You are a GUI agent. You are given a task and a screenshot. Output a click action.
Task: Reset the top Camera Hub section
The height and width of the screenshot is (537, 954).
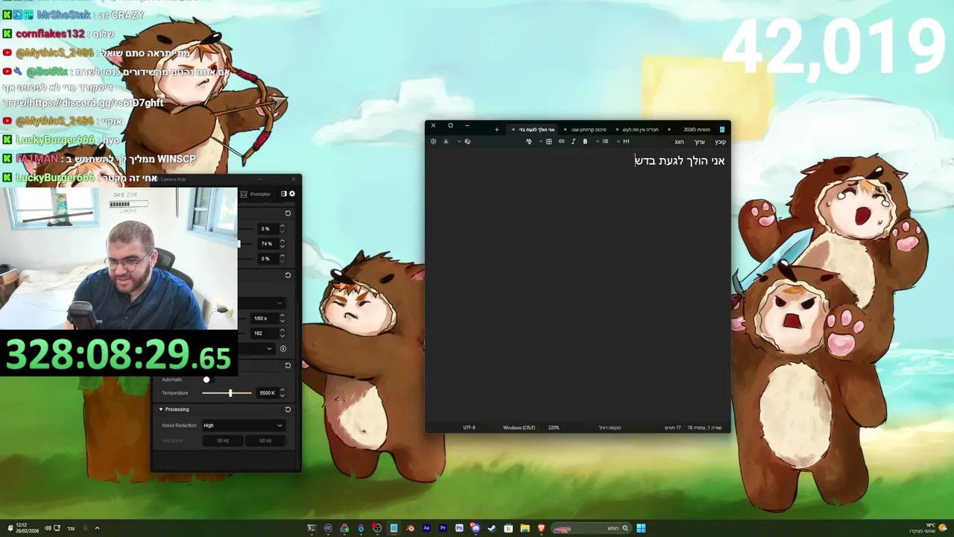tap(288, 213)
